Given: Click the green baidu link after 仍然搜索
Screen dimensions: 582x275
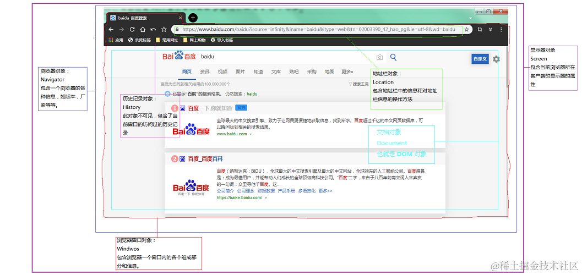Looking at the screenshot, I should [x=252, y=94].
